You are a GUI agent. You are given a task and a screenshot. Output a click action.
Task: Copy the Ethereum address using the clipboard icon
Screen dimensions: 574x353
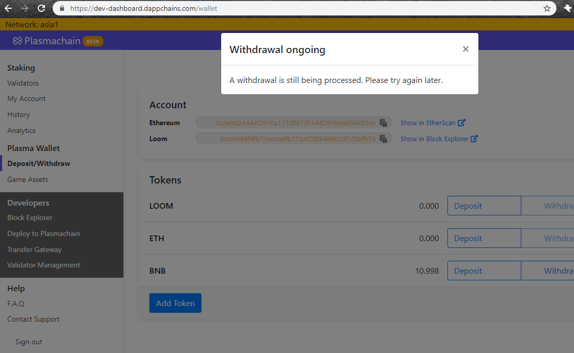[x=383, y=123]
